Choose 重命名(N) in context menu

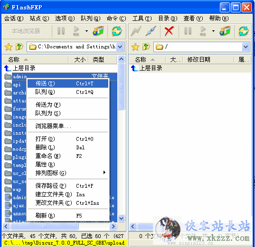pos(68,156)
